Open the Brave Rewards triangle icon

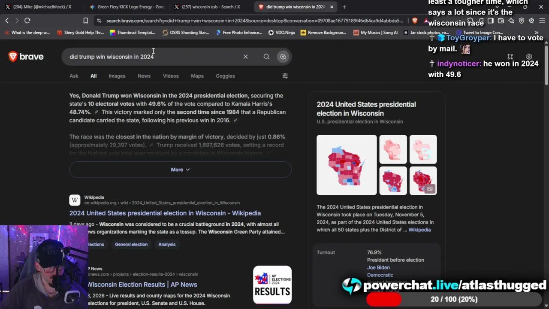point(426,21)
